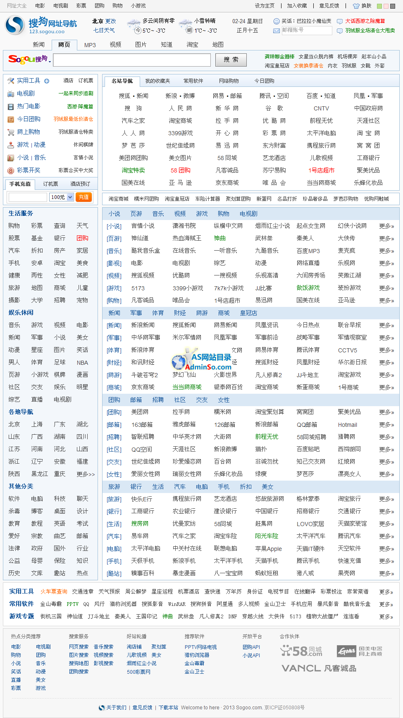The height and width of the screenshot is (718, 403).
Task: Click the TV icon beside 电视剧
Action: point(11,94)
